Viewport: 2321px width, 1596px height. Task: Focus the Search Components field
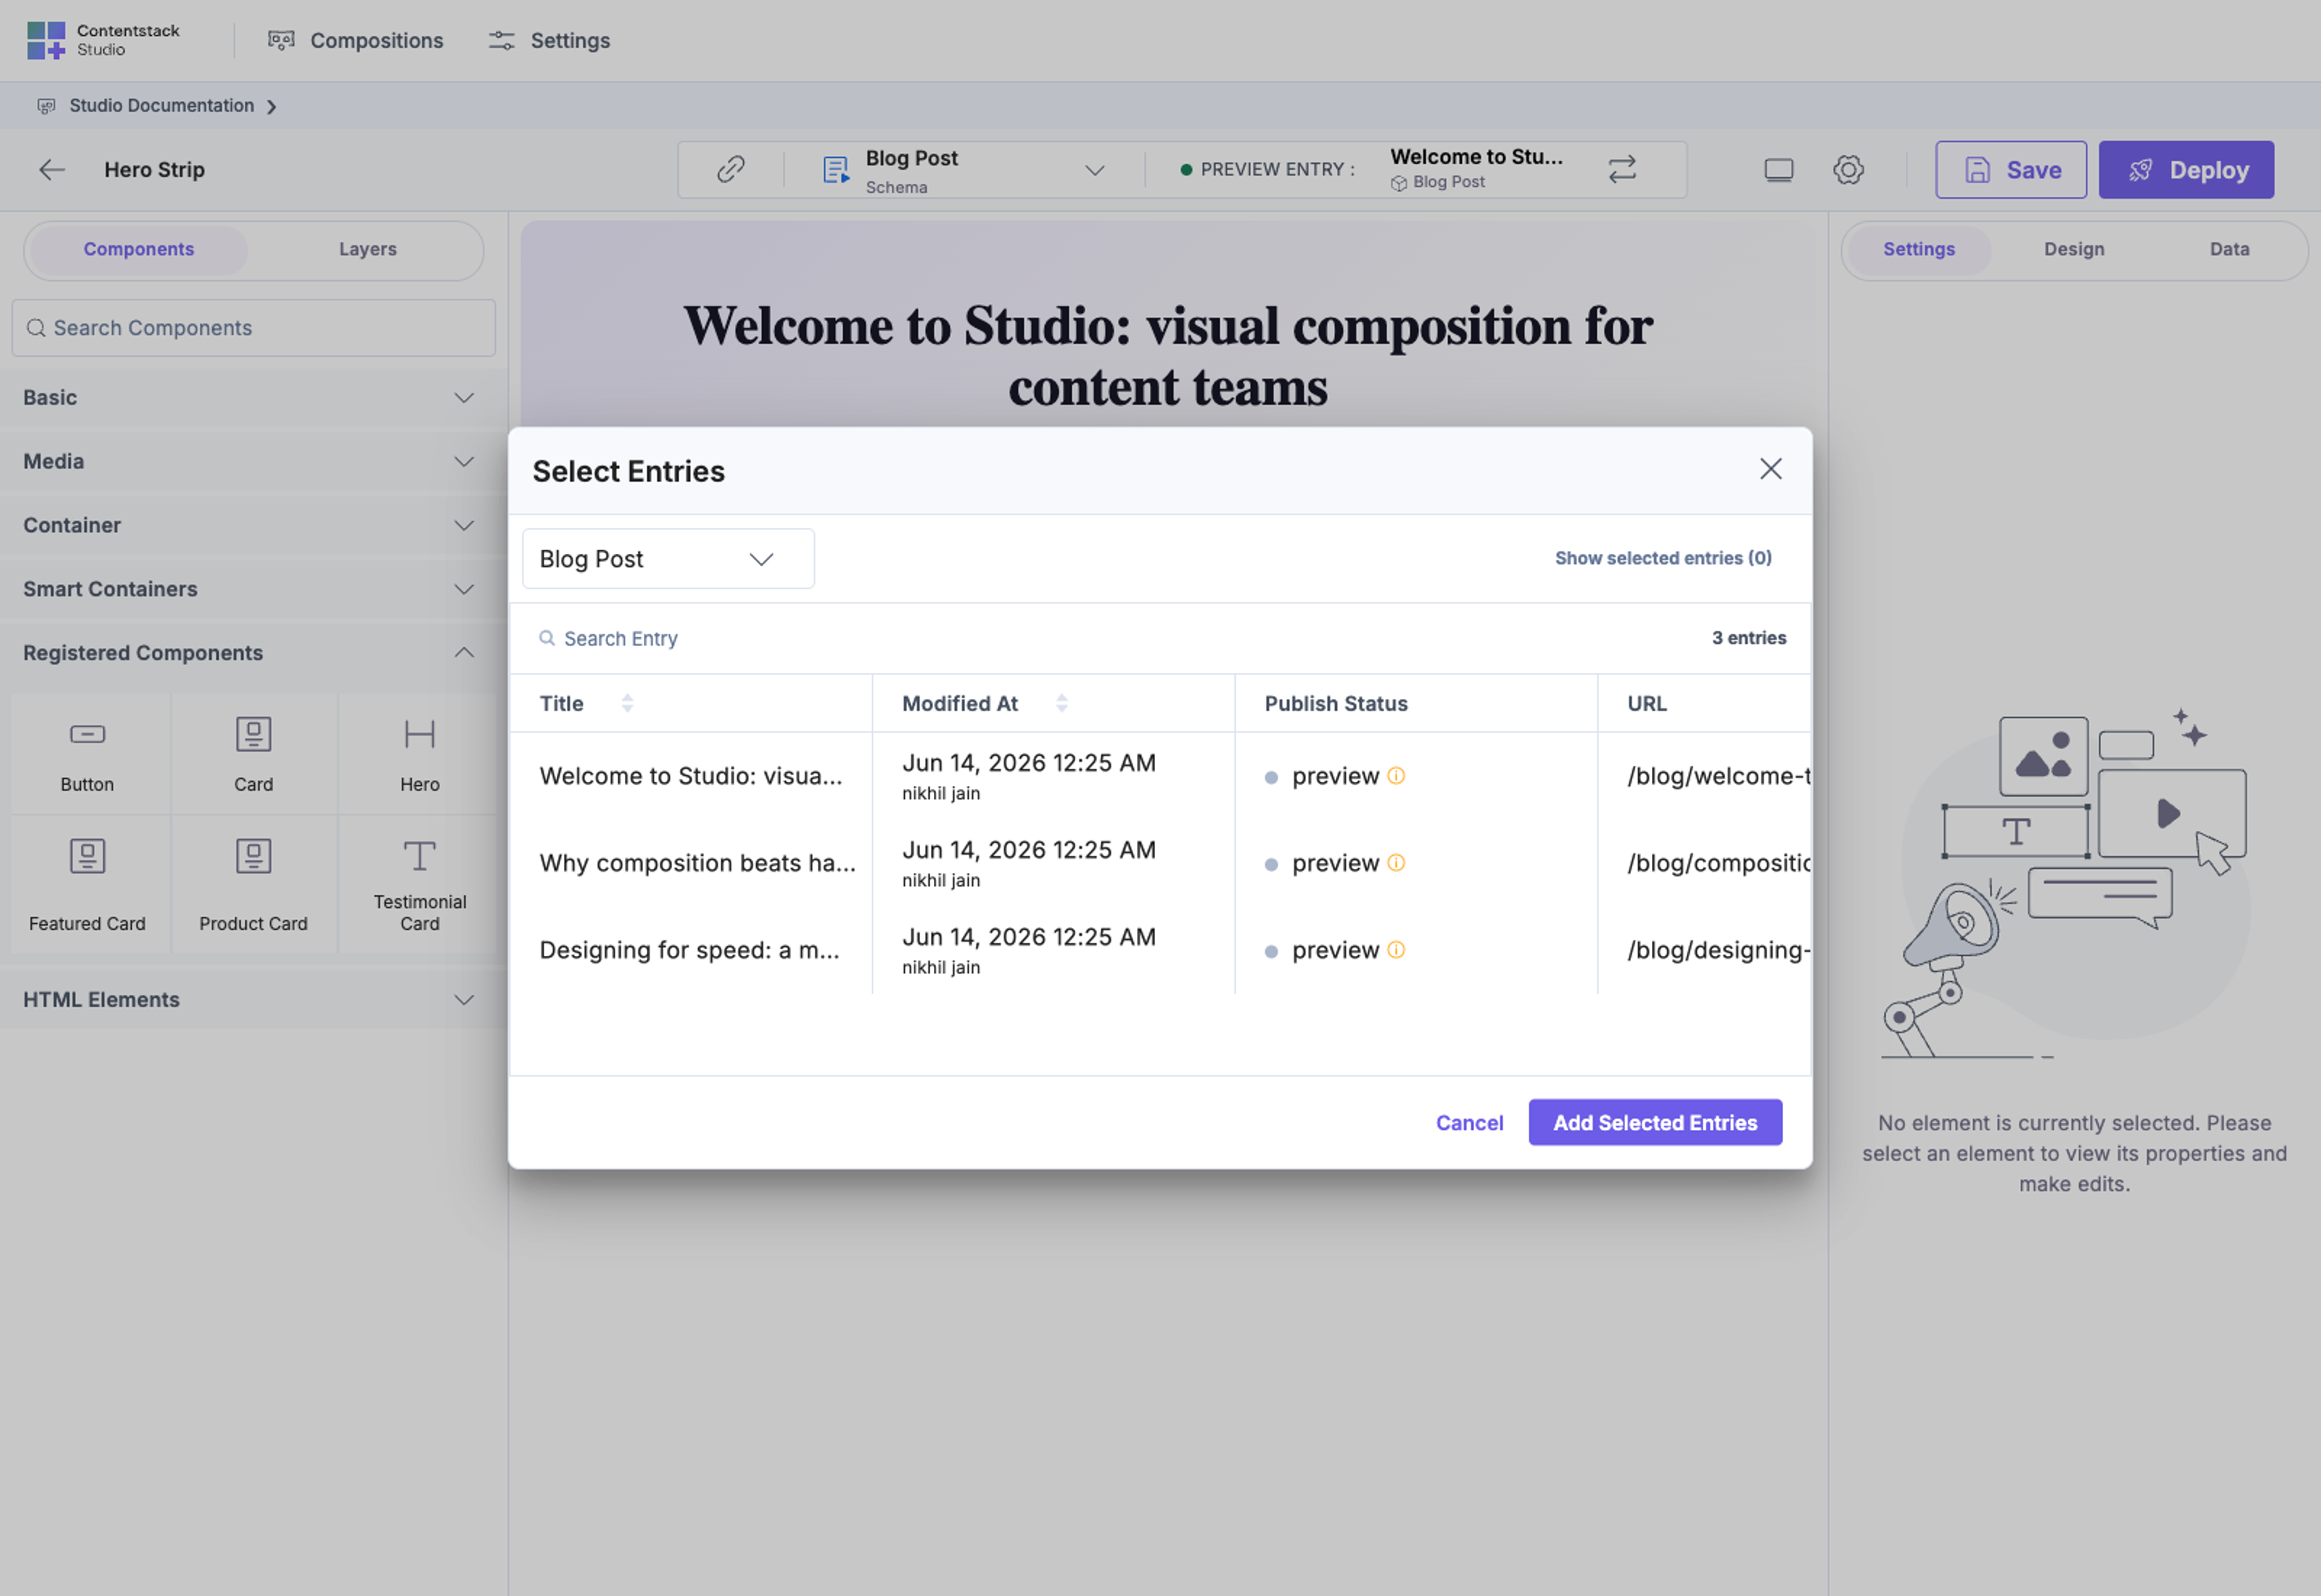pyautogui.click(x=254, y=328)
